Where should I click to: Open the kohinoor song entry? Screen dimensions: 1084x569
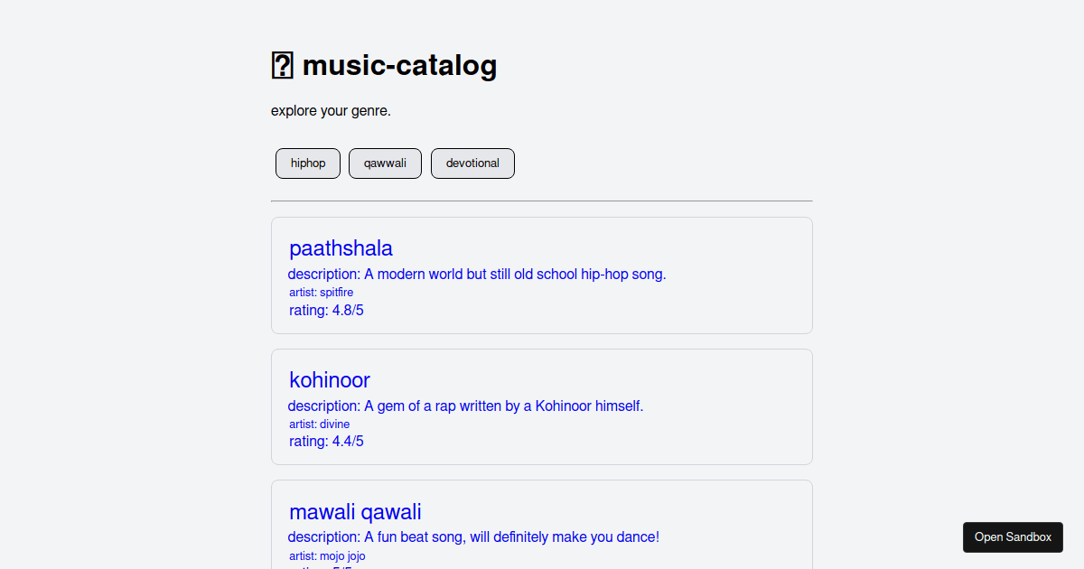pyautogui.click(x=329, y=380)
